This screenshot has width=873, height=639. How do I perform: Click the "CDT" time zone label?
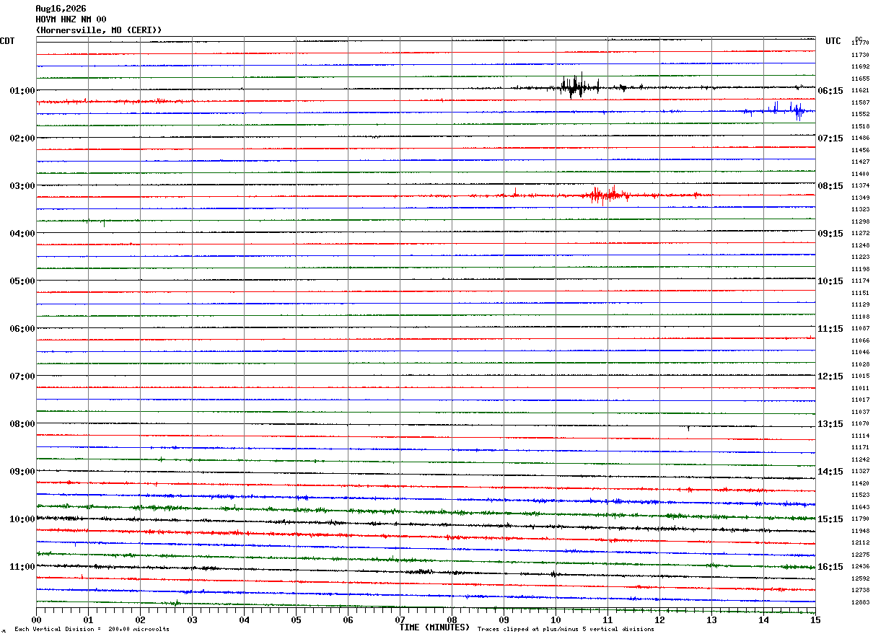tap(7, 41)
